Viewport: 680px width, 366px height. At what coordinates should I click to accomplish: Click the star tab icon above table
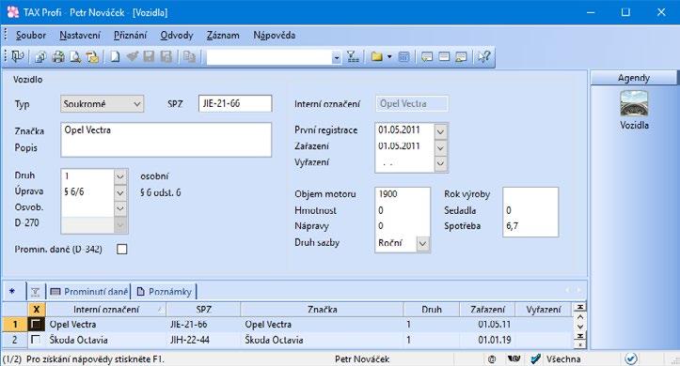click(x=12, y=292)
